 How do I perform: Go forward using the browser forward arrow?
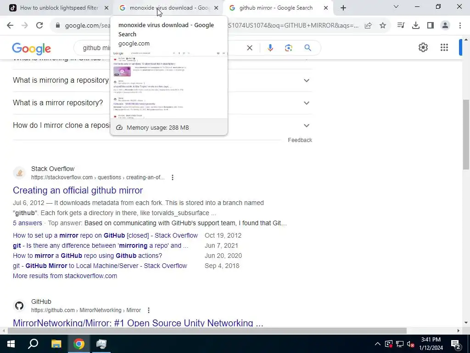(x=25, y=26)
